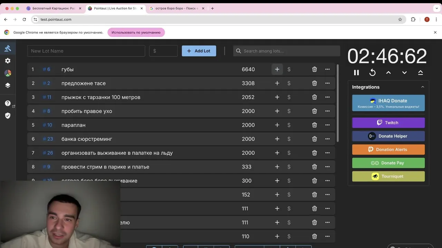Open the tab search dropdown arrow
442x248 pixels.
[x=436, y=8]
